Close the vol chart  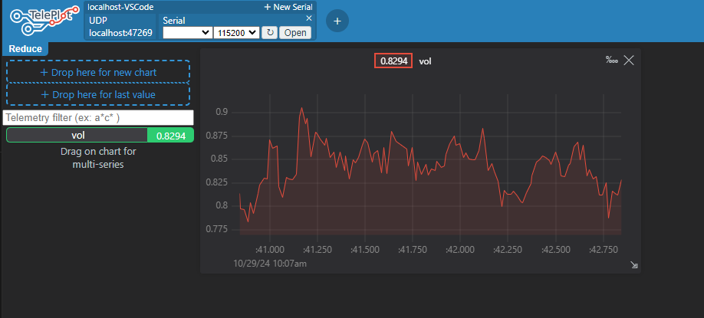pos(629,60)
